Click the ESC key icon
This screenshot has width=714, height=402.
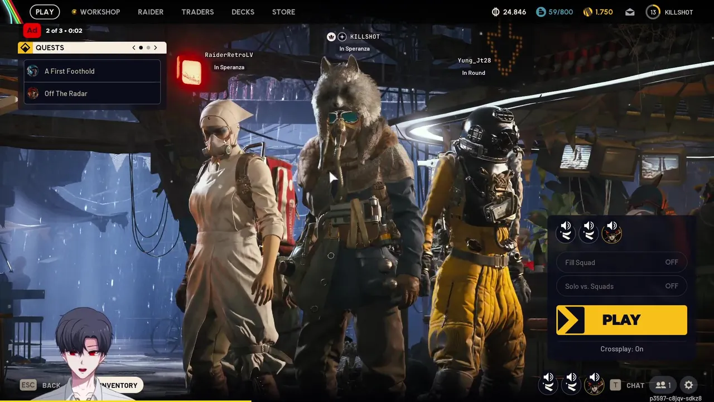click(28, 385)
